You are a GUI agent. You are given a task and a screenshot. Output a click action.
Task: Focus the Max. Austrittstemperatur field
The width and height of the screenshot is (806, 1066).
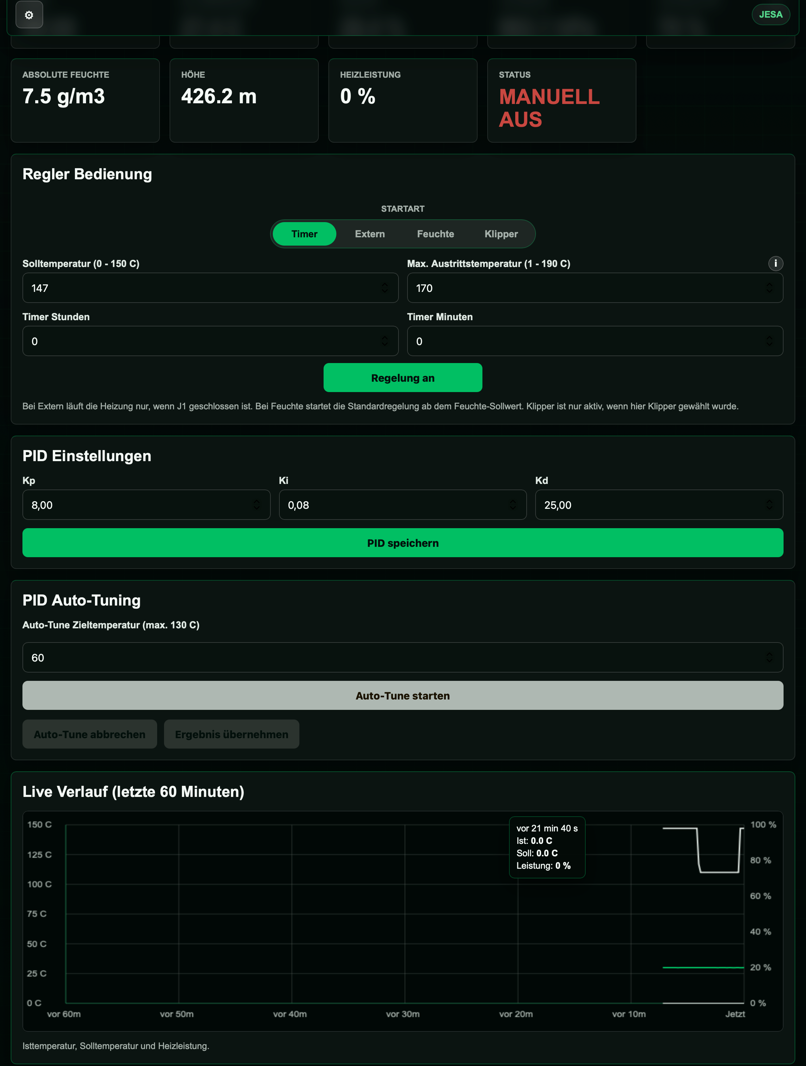tap(595, 288)
